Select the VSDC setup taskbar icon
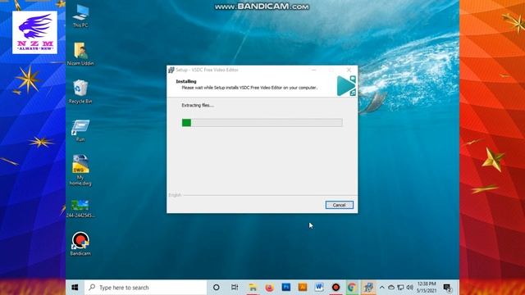Viewport: 525px width, 295px height. [368, 288]
